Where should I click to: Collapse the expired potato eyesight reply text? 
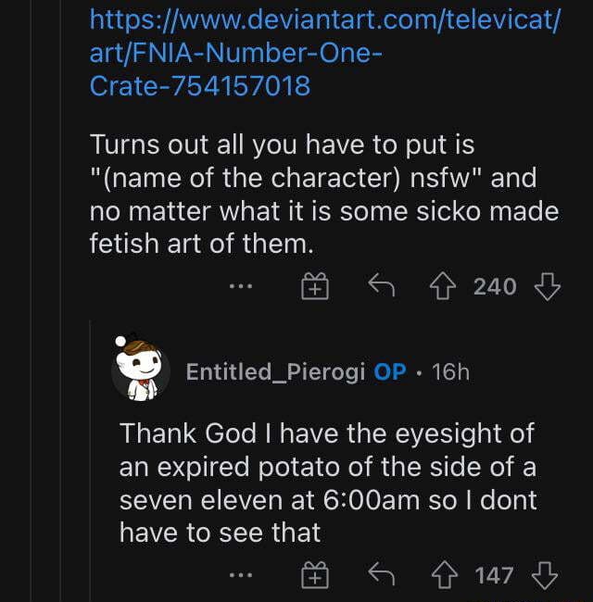(x=327, y=482)
